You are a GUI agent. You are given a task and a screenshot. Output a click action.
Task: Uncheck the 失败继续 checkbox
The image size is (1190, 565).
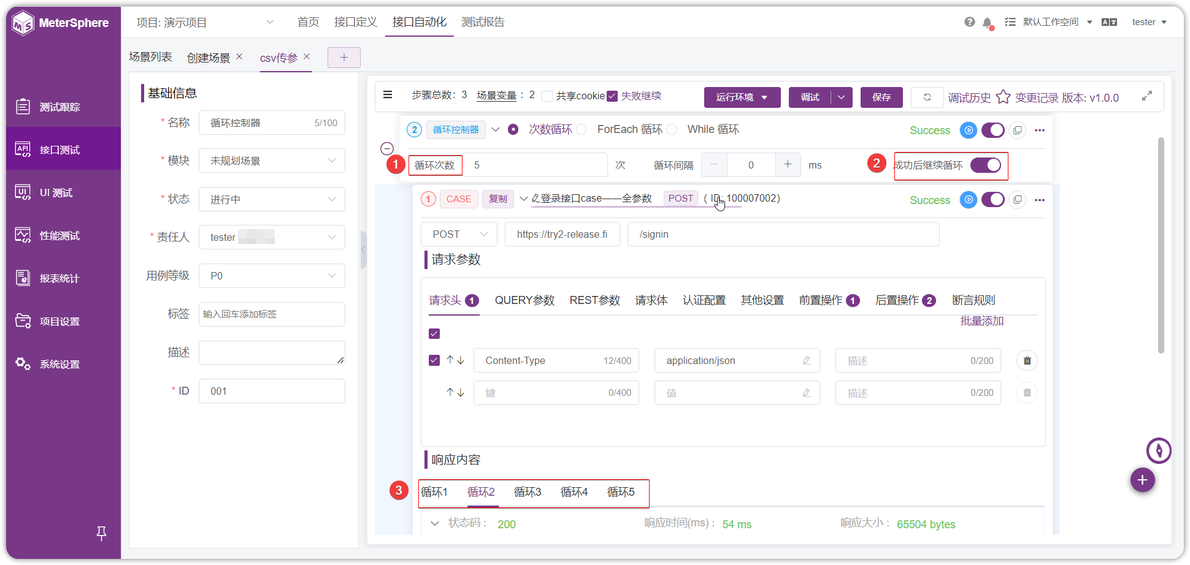(x=612, y=96)
